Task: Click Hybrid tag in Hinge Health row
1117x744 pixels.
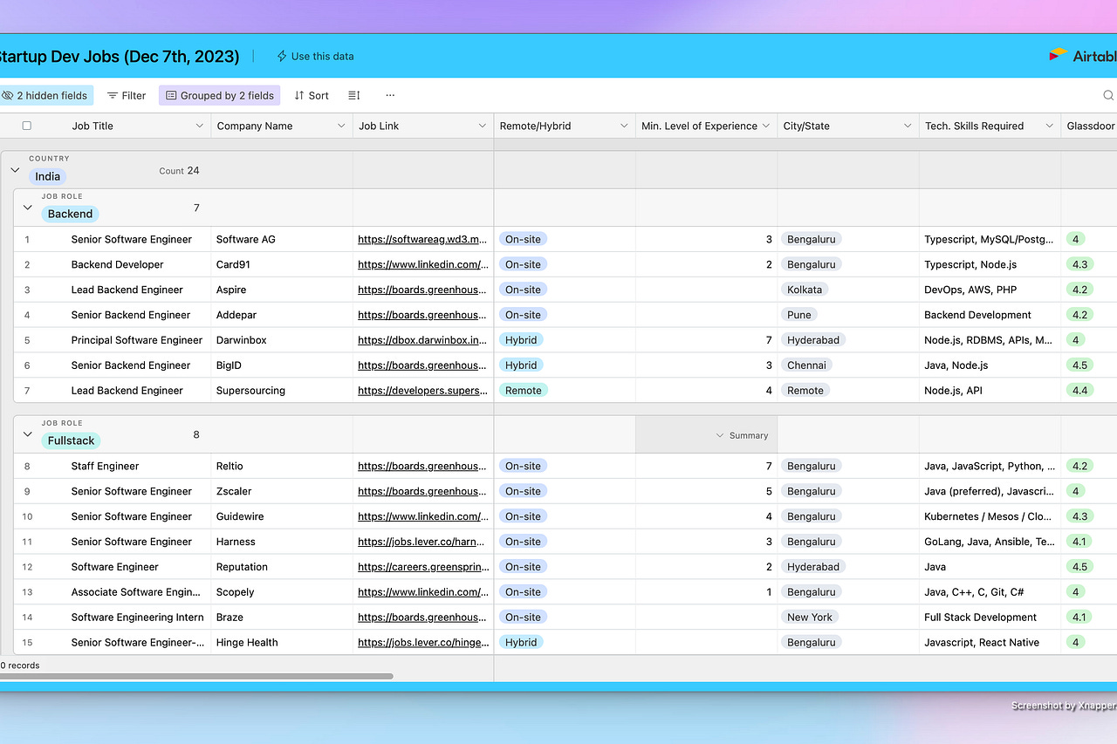Action: click(521, 642)
